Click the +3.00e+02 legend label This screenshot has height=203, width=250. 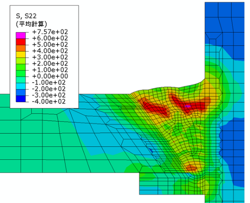(x=50, y=57)
